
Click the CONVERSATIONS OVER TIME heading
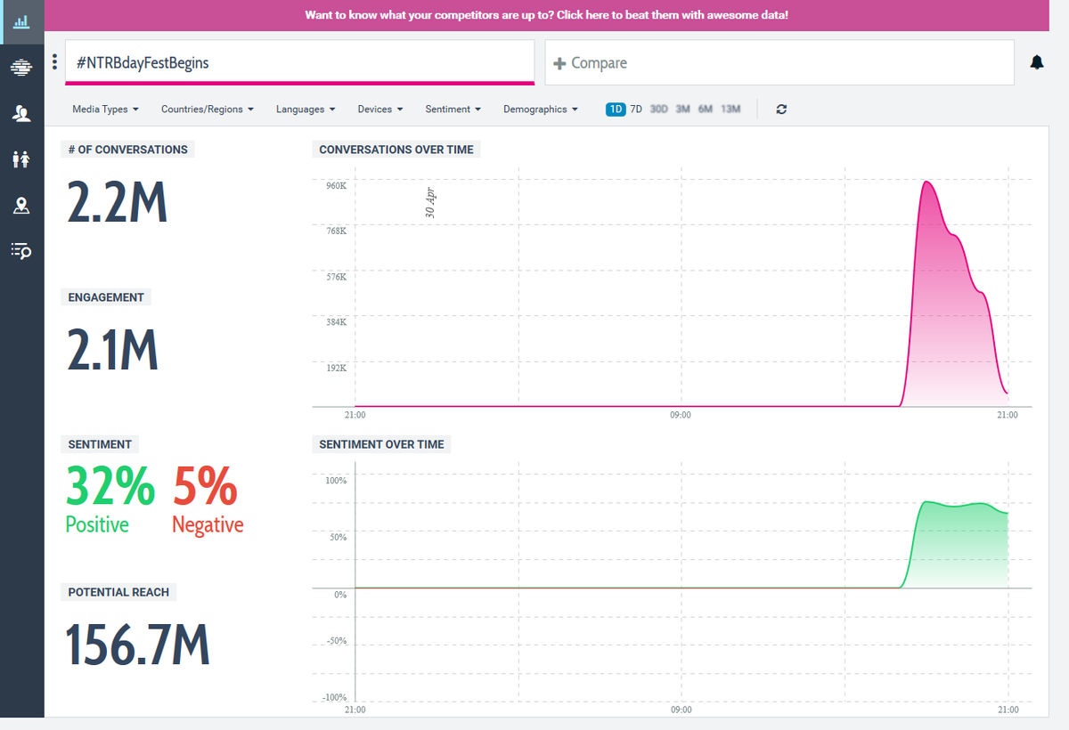396,150
